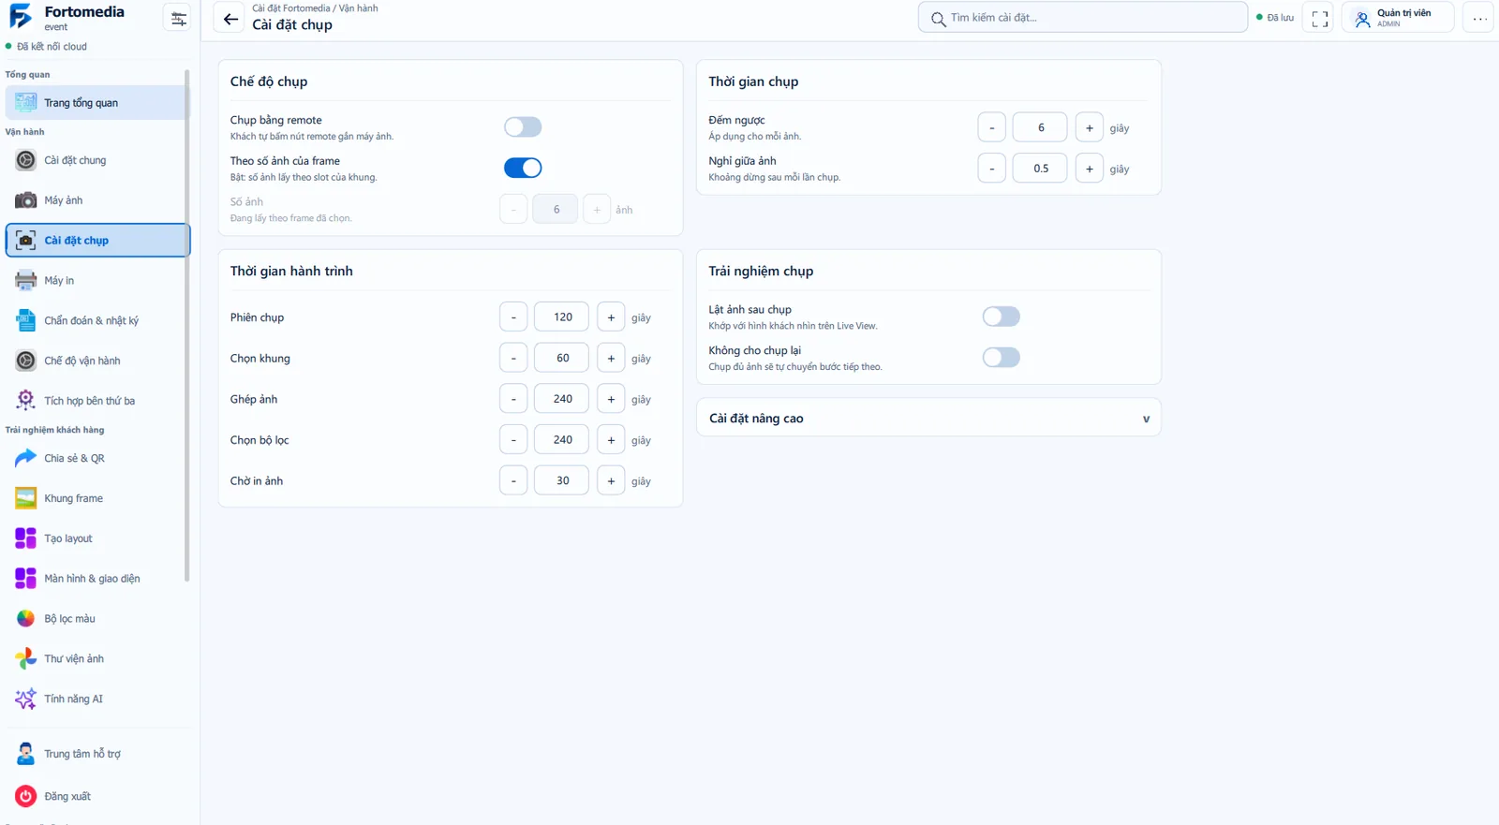Increase Chờ in ảnh time with plus
Screen dimensions: 1499x825
point(611,481)
